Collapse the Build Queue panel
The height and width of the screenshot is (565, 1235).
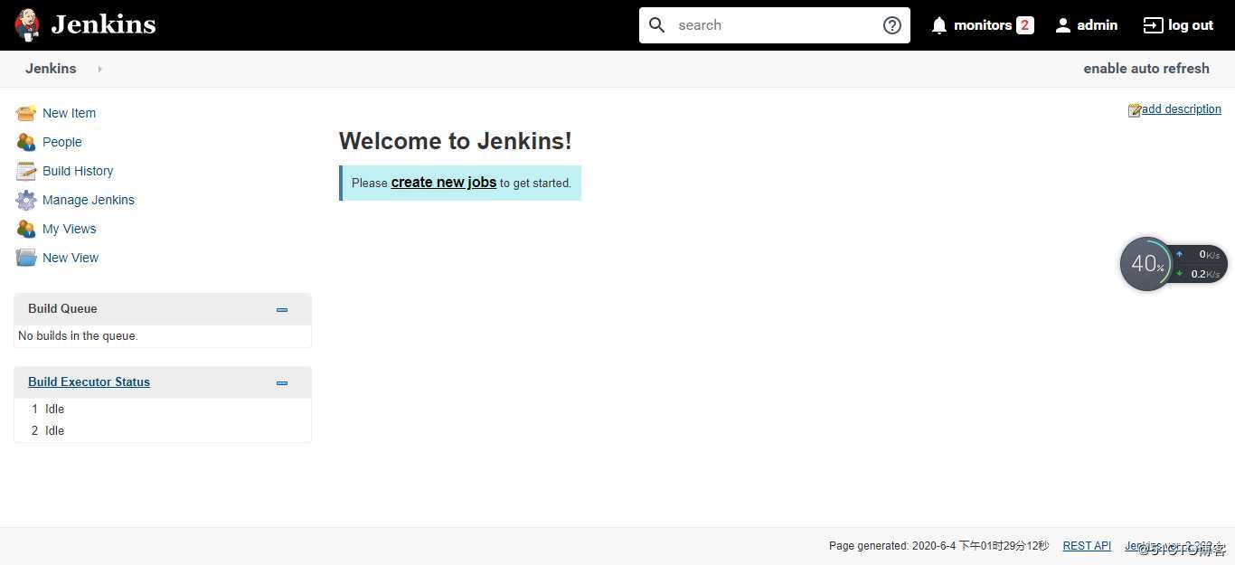click(282, 309)
